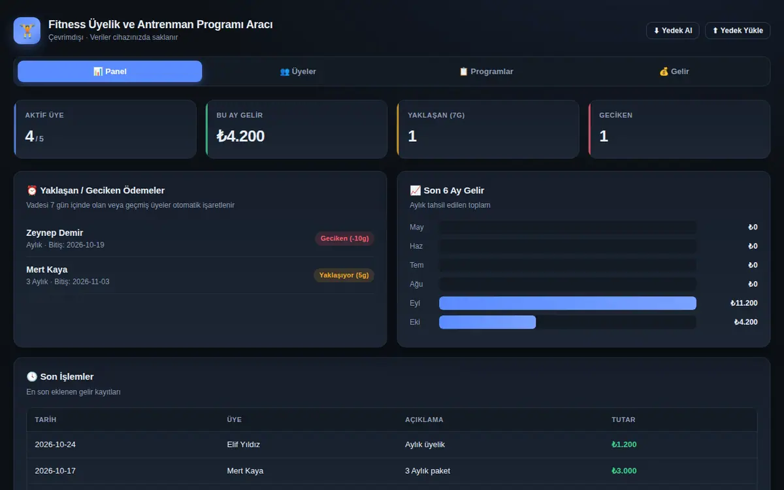Click the red Geciken (-10g) badge
Image resolution: width=784 pixels, height=490 pixels.
[344, 238]
